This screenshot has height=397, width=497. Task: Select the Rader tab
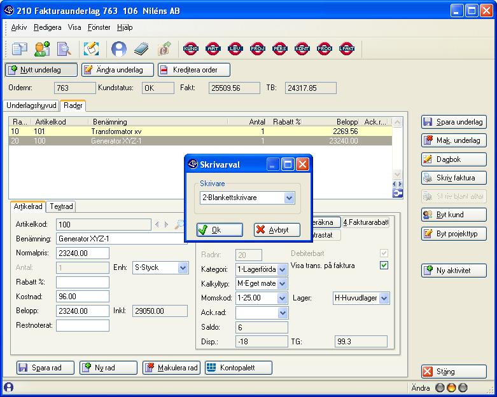point(73,105)
